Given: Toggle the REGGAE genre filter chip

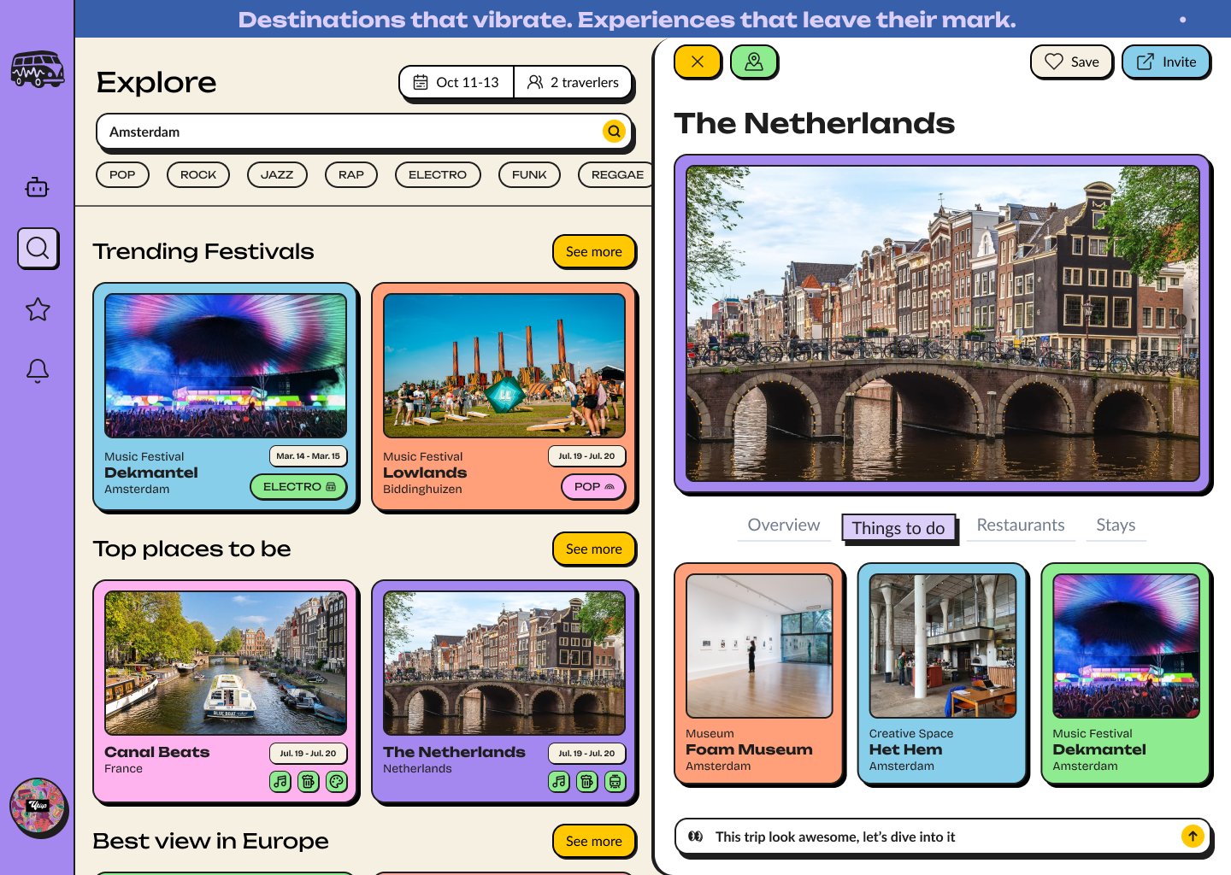Looking at the screenshot, I should pyautogui.click(x=617, y=174).
